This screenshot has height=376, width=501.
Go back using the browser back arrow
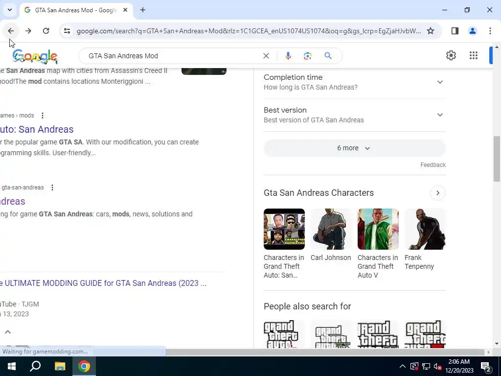(11, 31)
